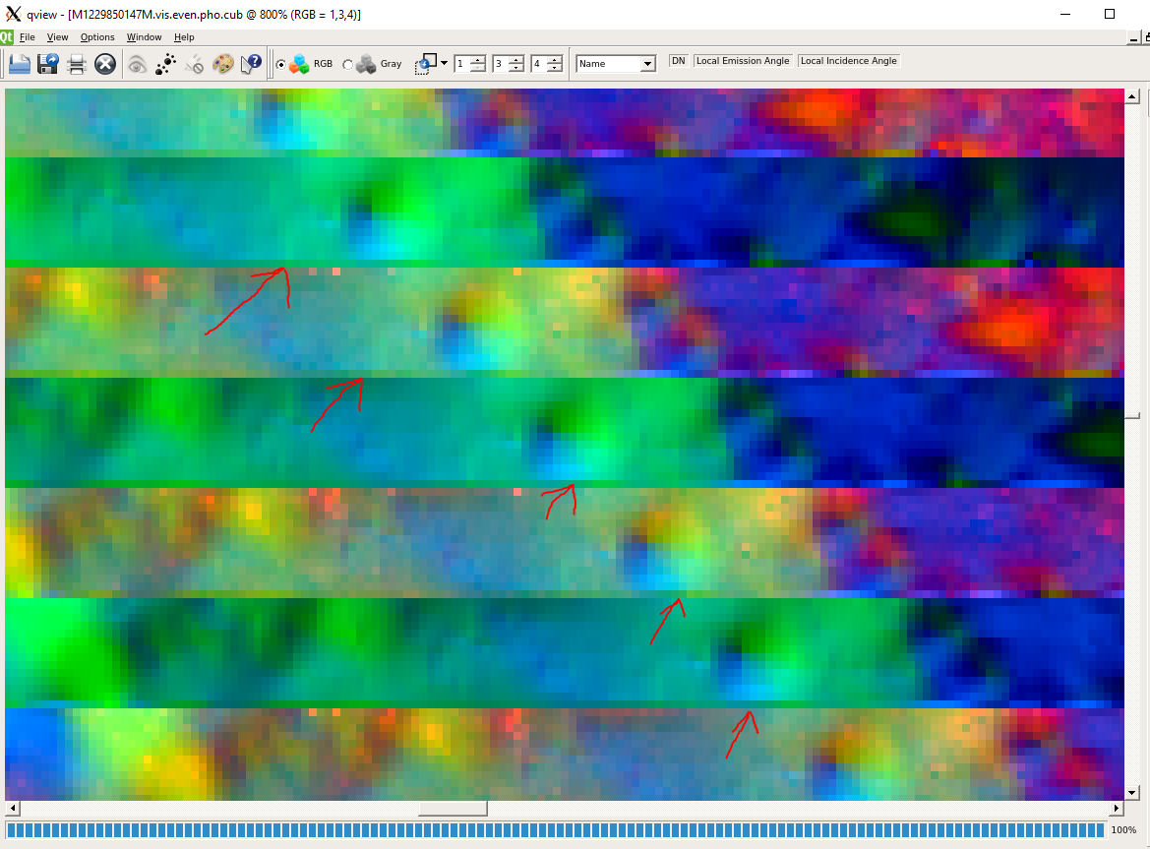Click the horizontal scrollbar thumb

(453, 808)
